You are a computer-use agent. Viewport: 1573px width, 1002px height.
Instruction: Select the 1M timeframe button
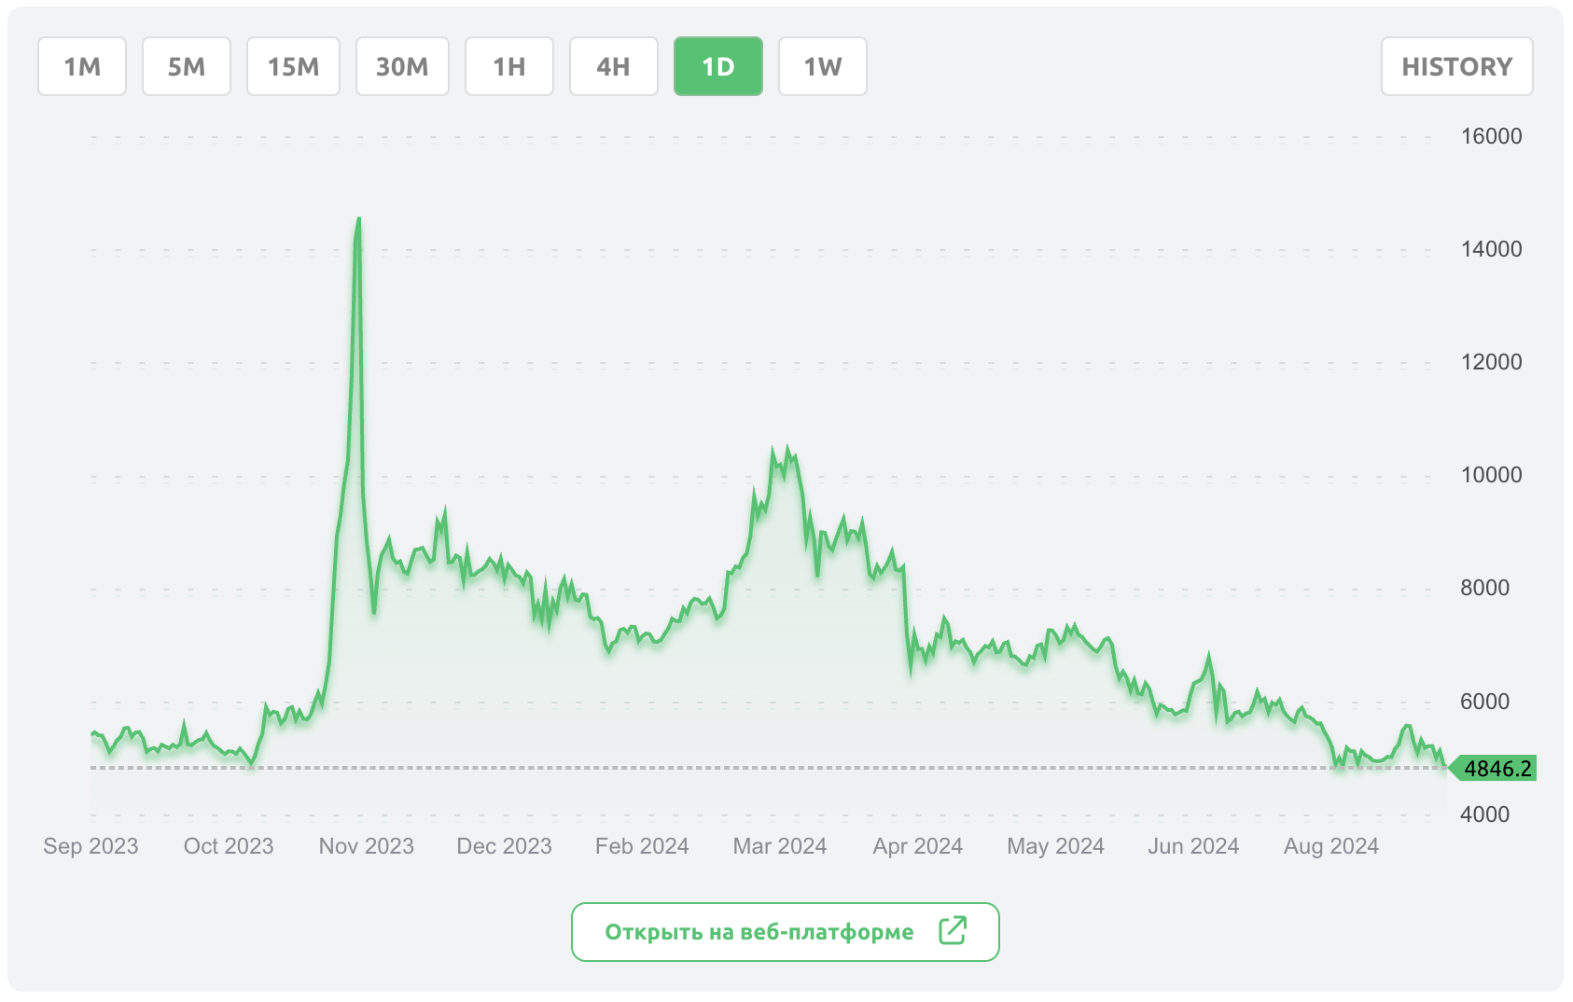click(82, 66)
